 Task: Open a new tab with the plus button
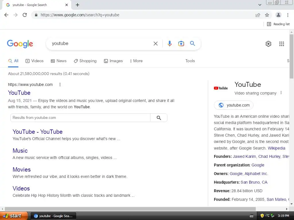pos(78,5)
